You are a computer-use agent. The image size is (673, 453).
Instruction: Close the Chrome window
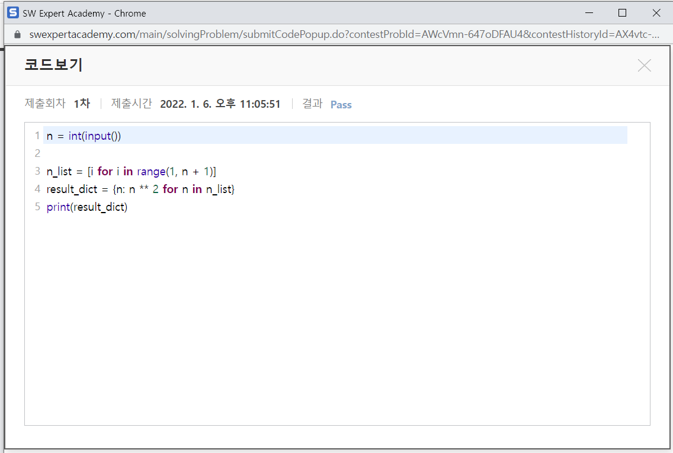coord(656,13)
